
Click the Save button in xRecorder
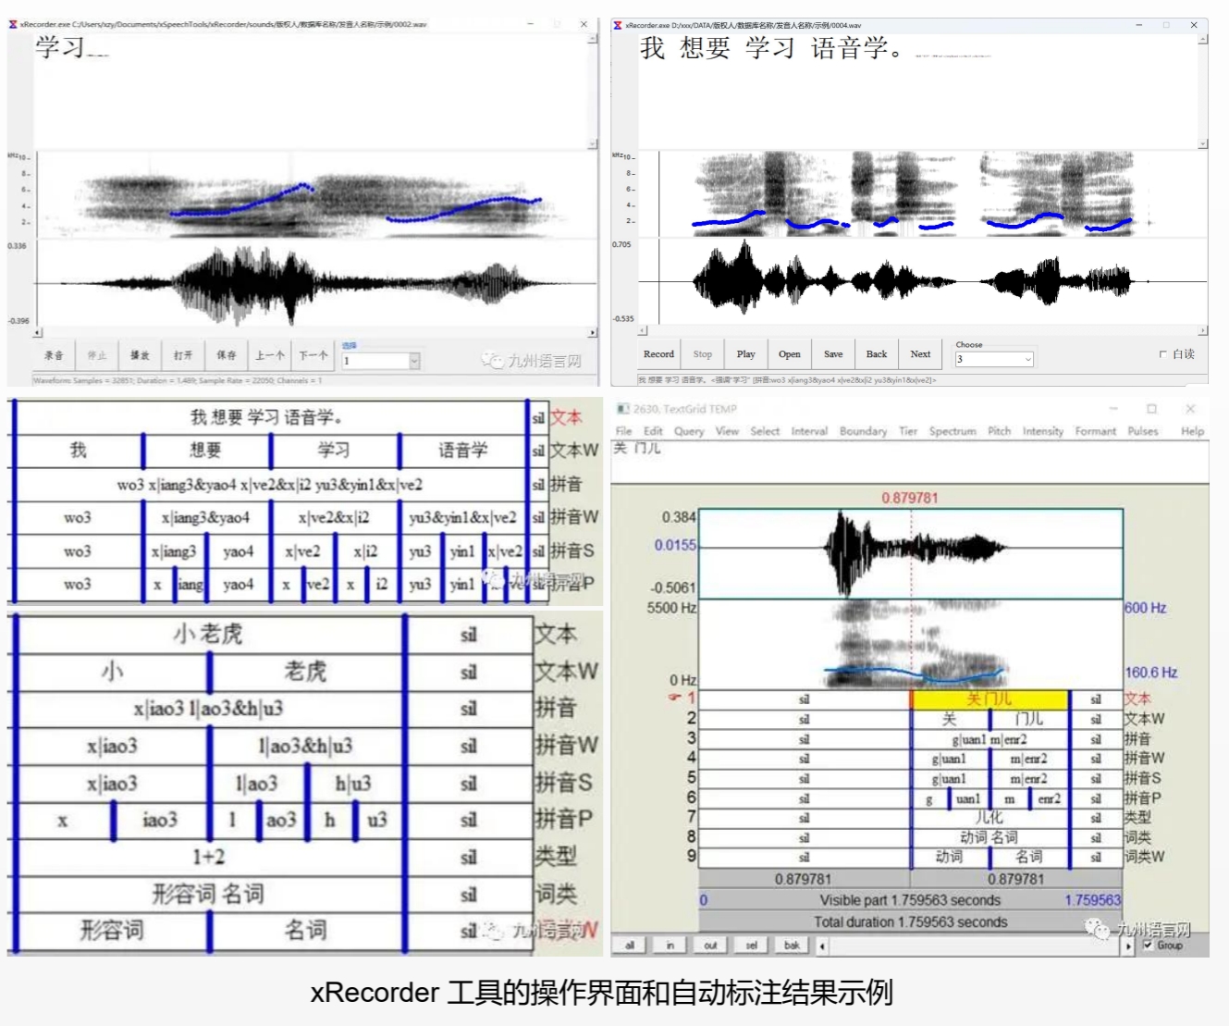833,354
